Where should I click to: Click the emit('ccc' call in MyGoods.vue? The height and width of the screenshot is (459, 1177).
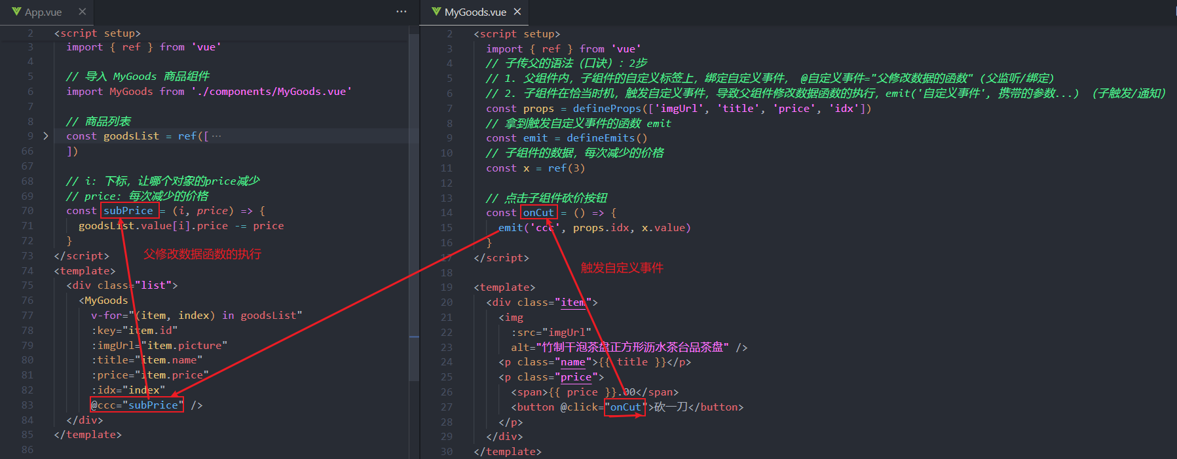tap(529, 228)
